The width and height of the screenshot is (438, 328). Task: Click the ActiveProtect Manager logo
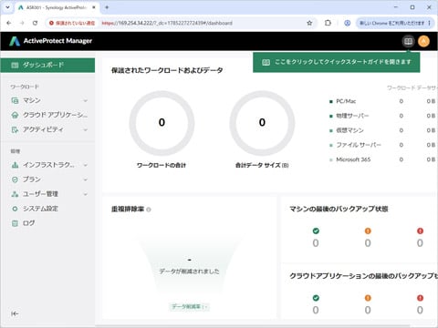pos(51,41)
